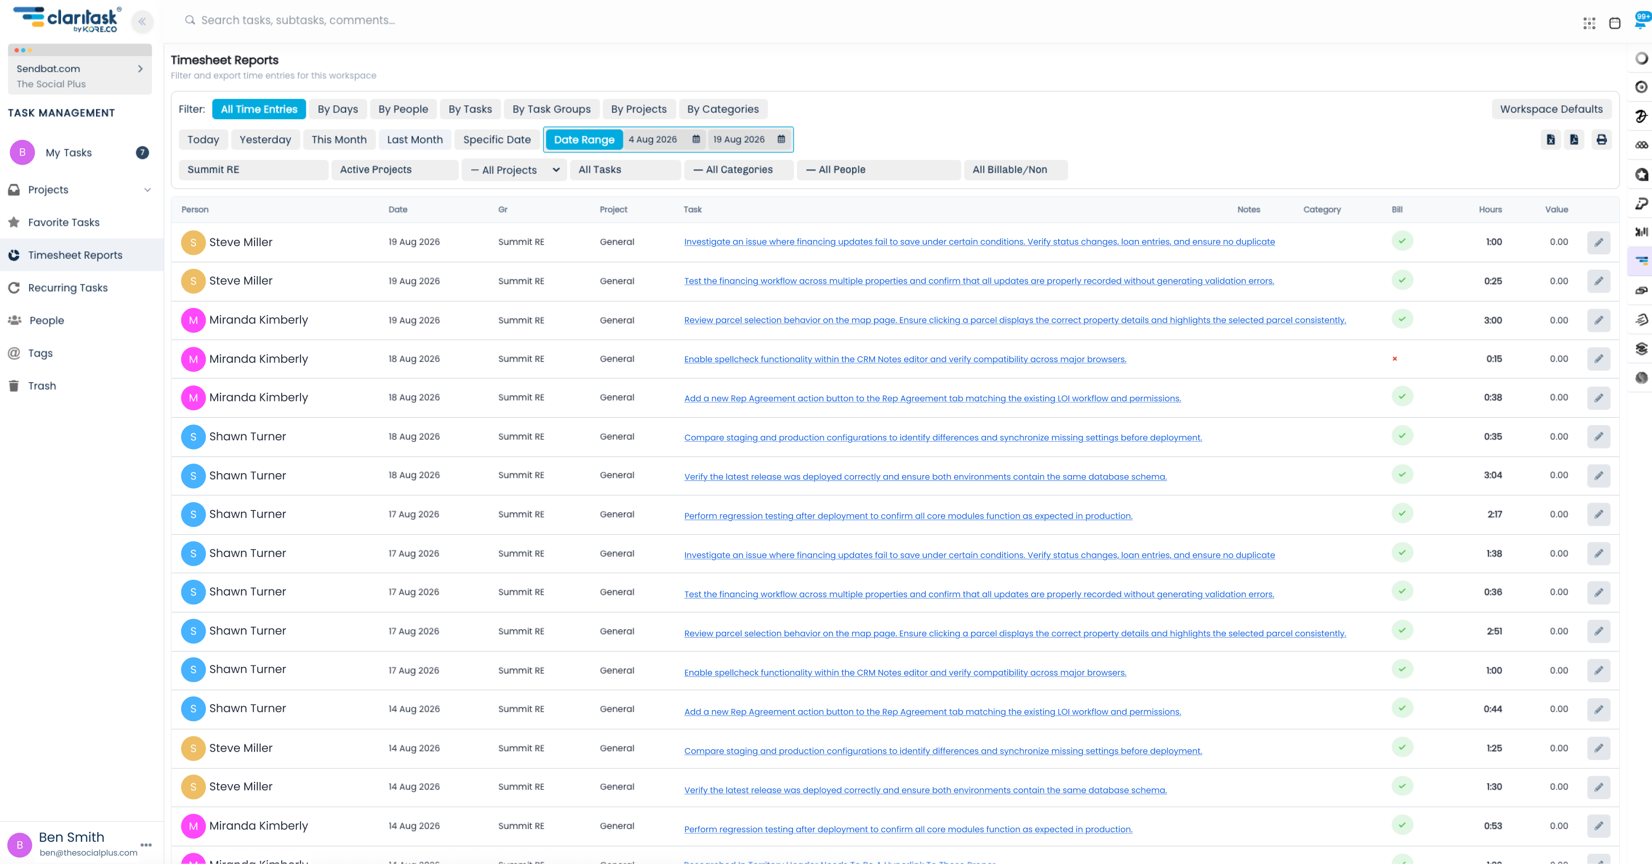Select the Yesterday date filter

pos(265,139)
